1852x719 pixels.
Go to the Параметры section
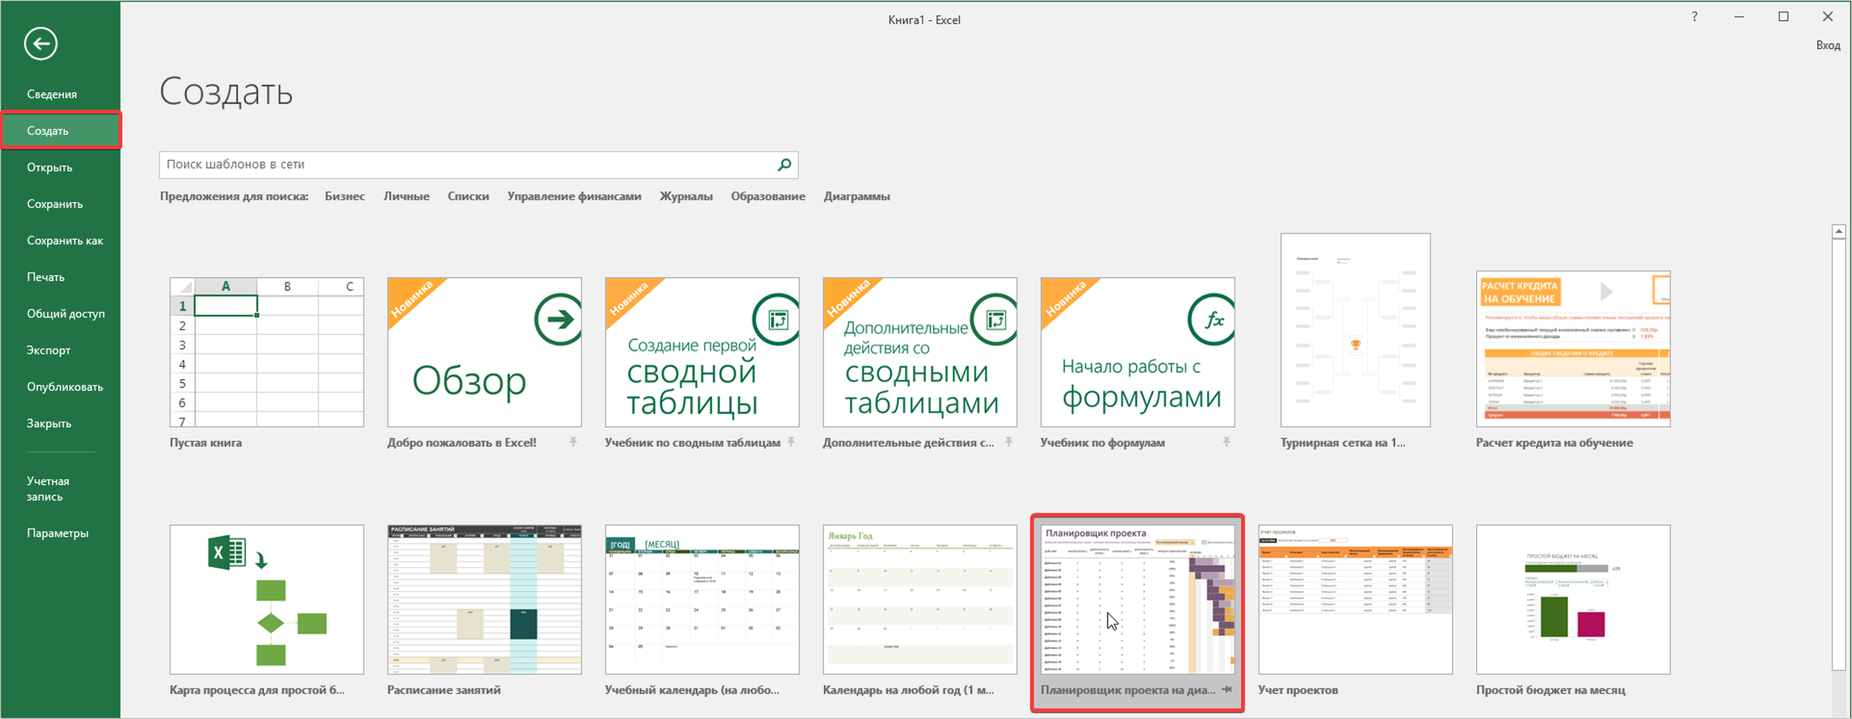[x=58, y=533]
